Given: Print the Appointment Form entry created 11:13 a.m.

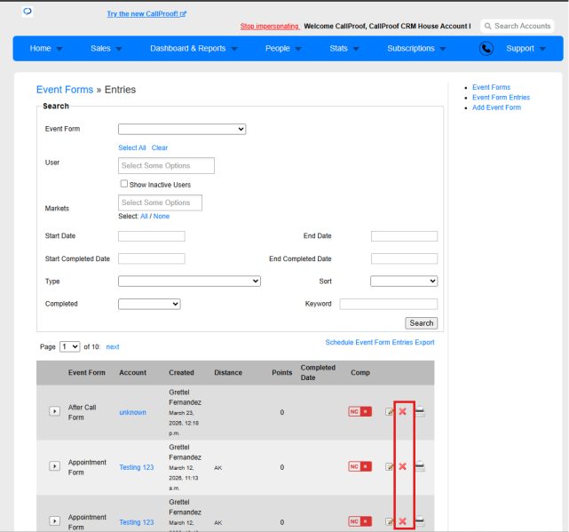Looking at the screenshot, I should pyautogui.click(x=420, y=466).
